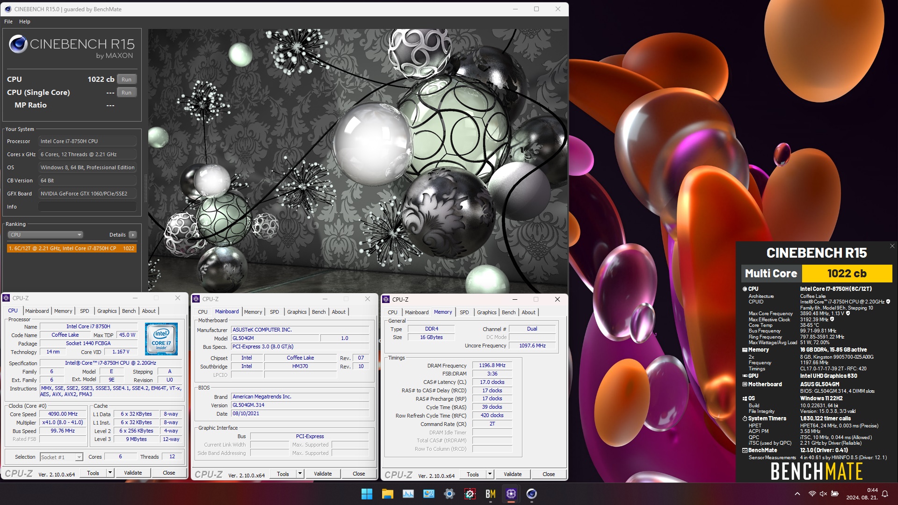Open the Socket #1 selection dropdown
898x505 pixels.
pyautogui.click(x=61, y=457)
